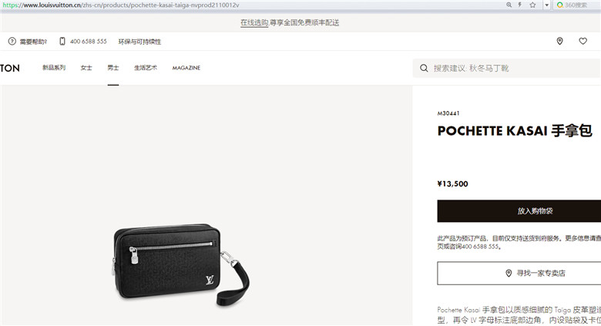This screenshot has height=326, width=601.
Task: Click the search magnifier in search box
Action: point(424,69)
